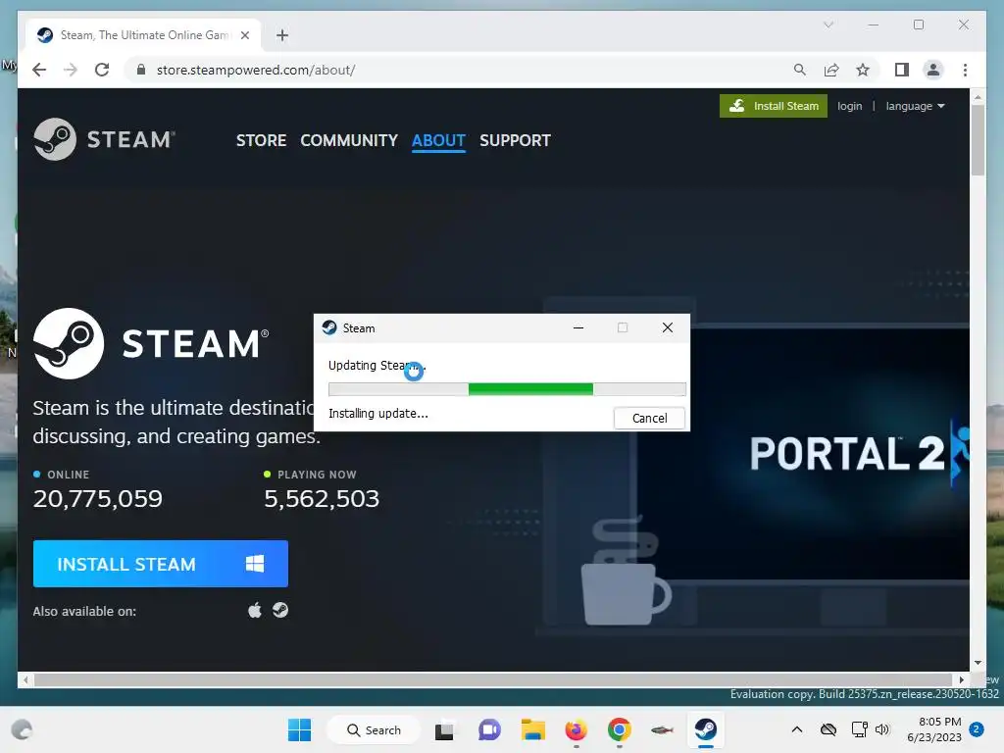
Task: Select the Steam browser tab
Action: point(143,35)
